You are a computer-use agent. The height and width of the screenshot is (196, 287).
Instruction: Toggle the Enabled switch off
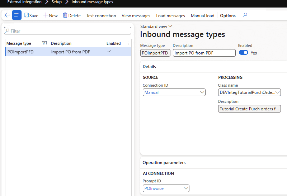pyautogui.click(x=244, y=53)
